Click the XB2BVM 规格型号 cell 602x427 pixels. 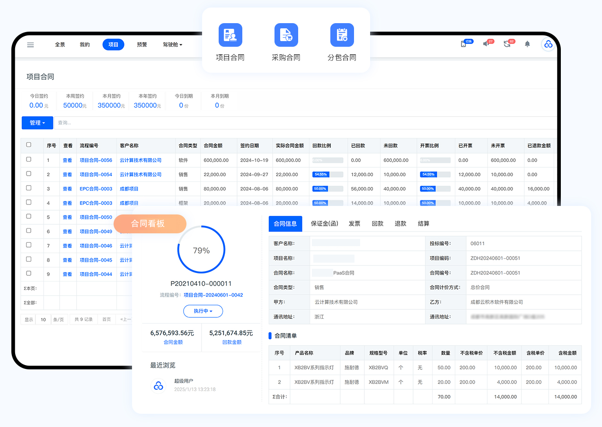click(x=379, y=382)
